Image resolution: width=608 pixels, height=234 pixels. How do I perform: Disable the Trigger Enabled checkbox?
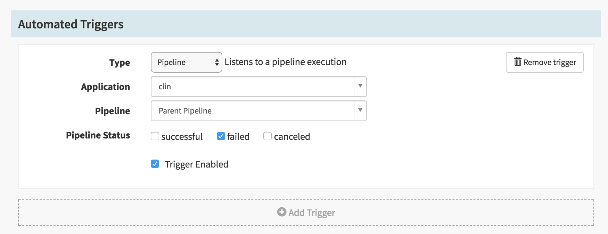(x=155, y=164)
